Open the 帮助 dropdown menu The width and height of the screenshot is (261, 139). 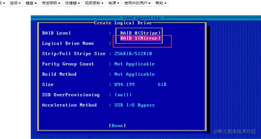pos(161,3)
